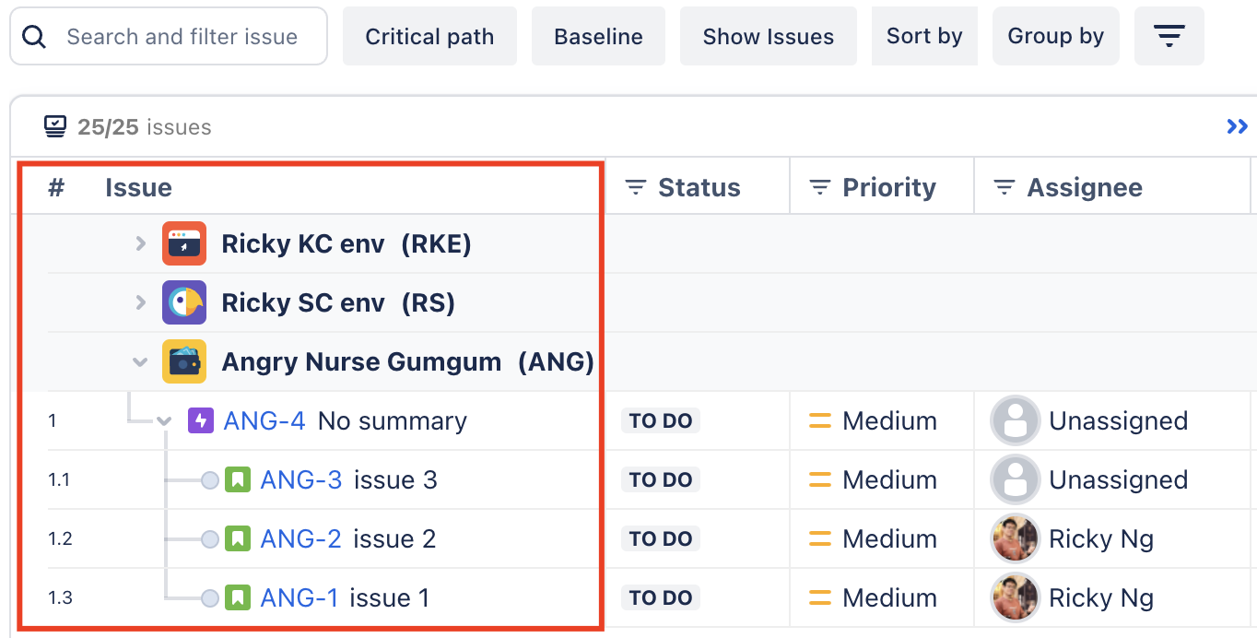Click the filter lines icon button
1257x638 pixels.
coord(1169,37)
